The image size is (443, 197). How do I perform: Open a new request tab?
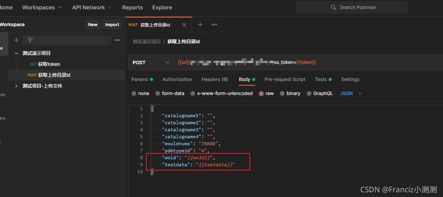point(200,25)
